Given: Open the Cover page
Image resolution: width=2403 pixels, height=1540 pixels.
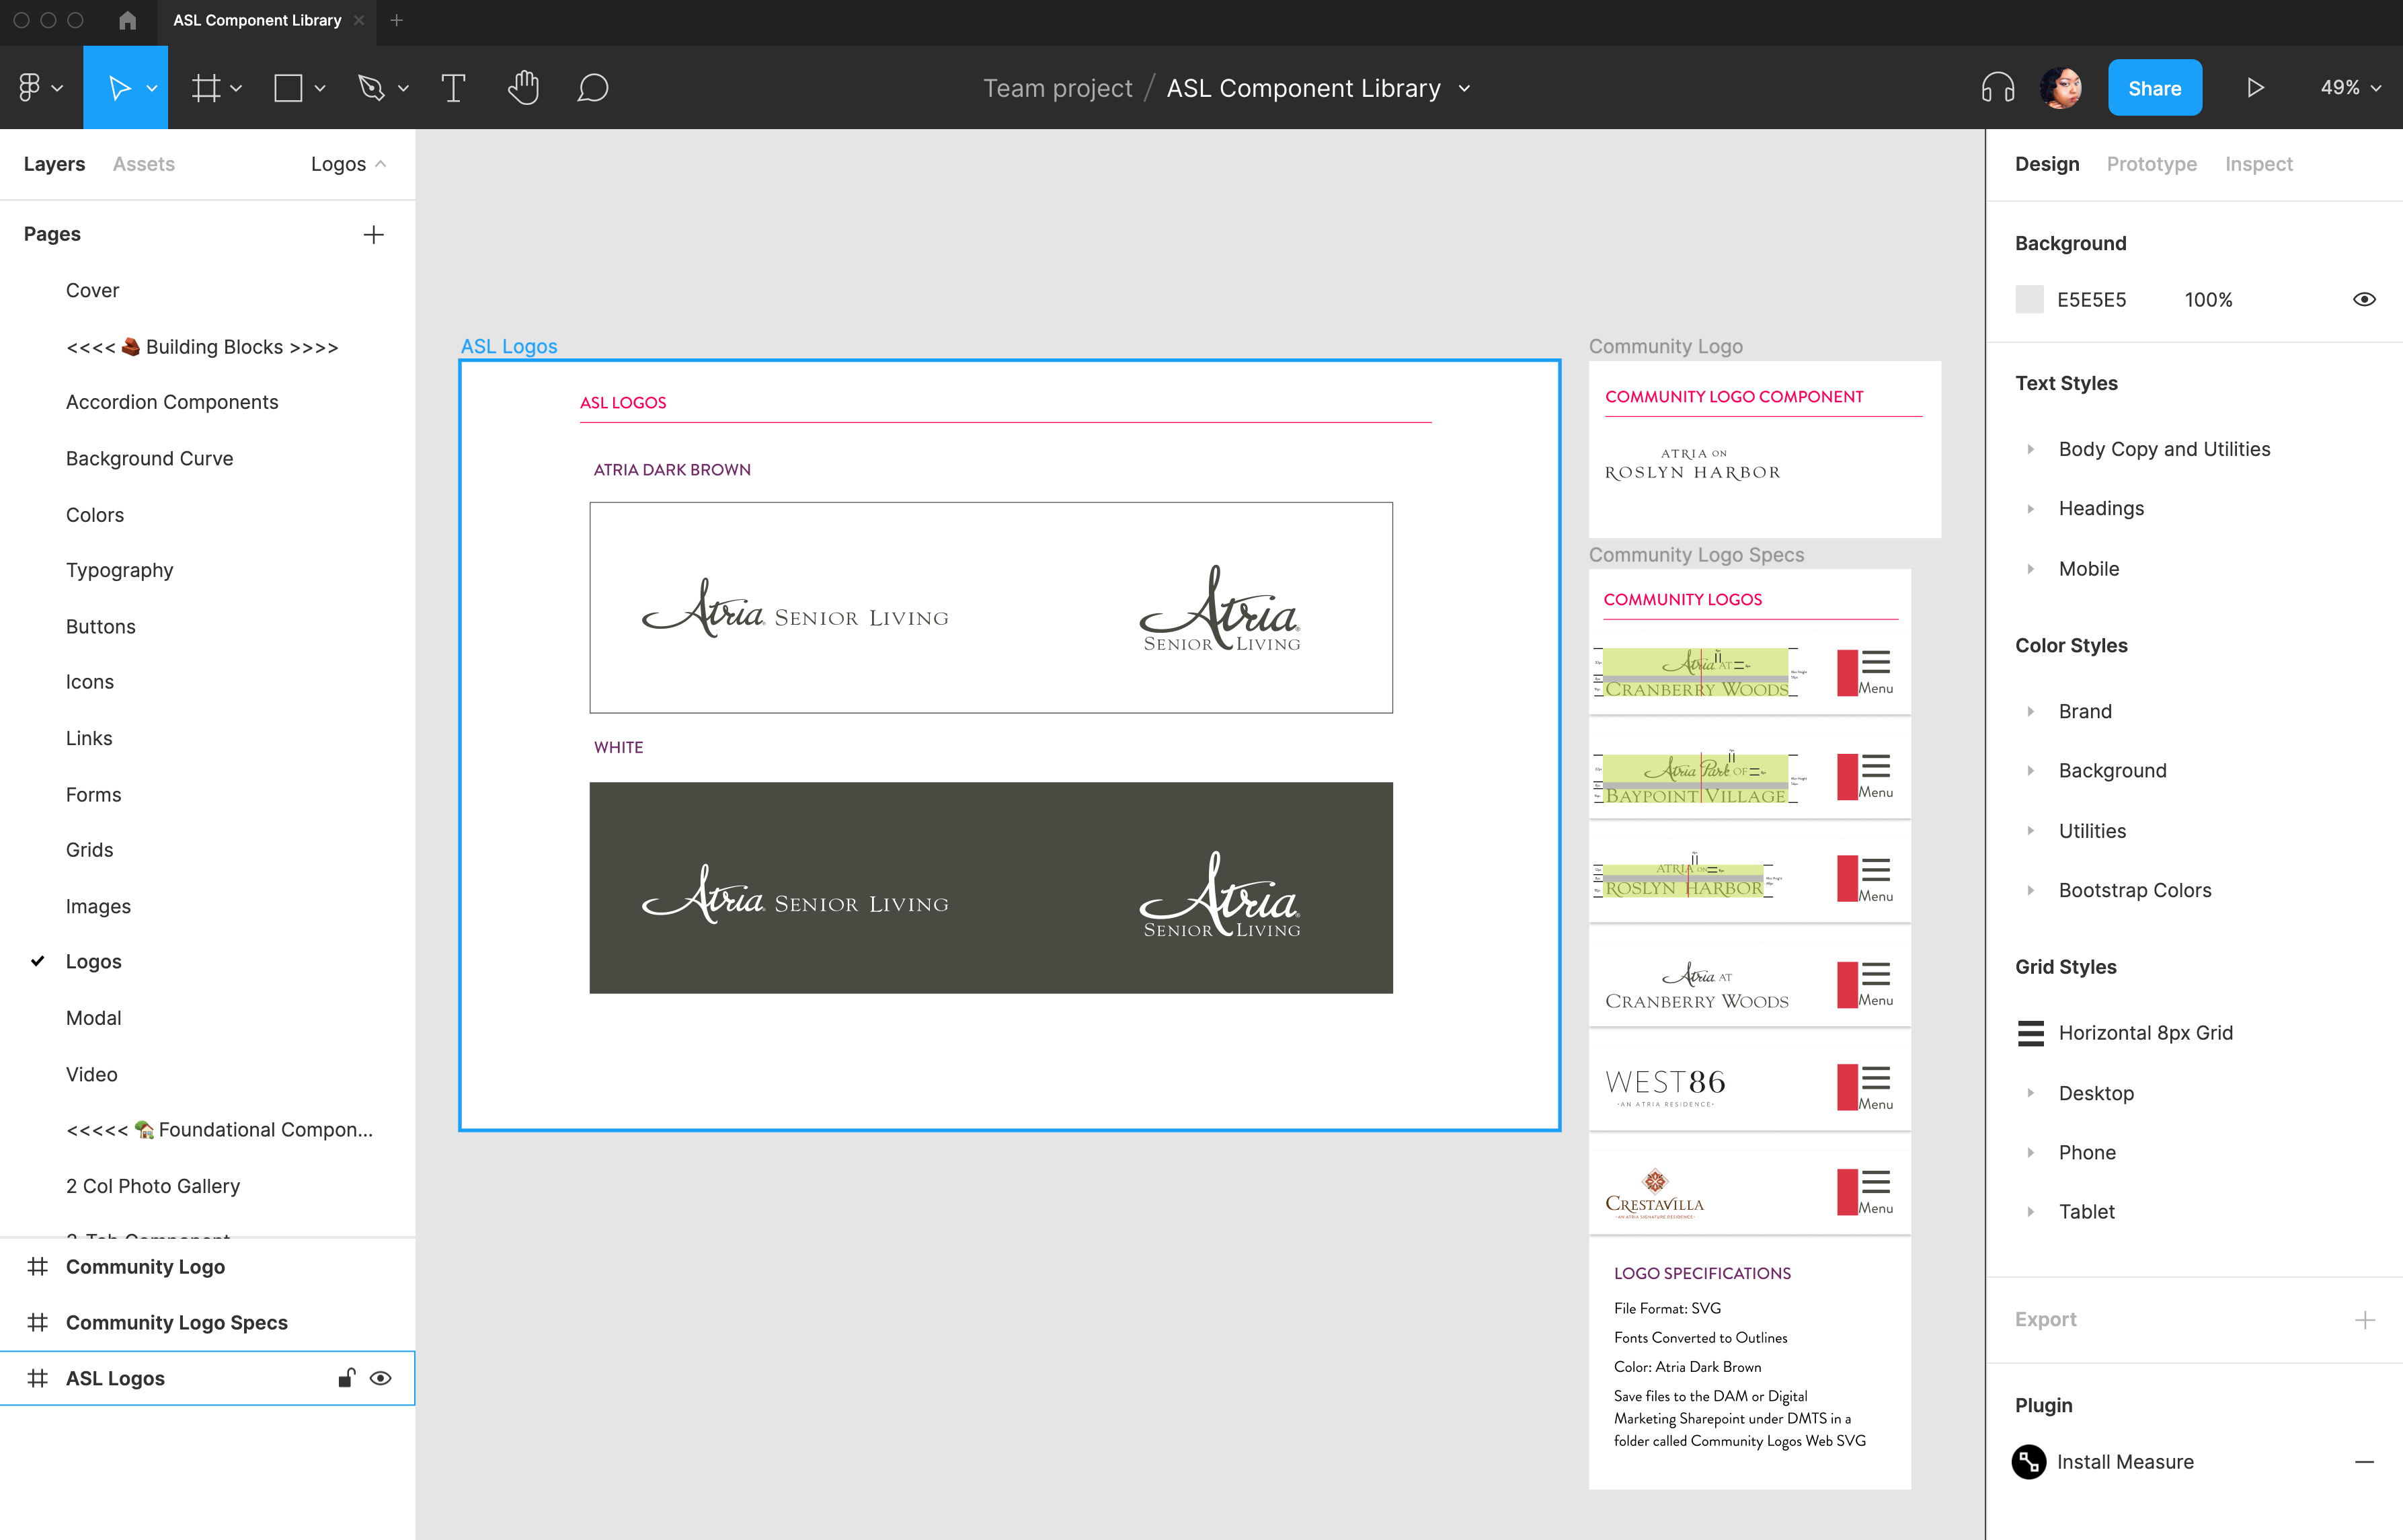Looking at the screenshot, I should tap(92, 290).
